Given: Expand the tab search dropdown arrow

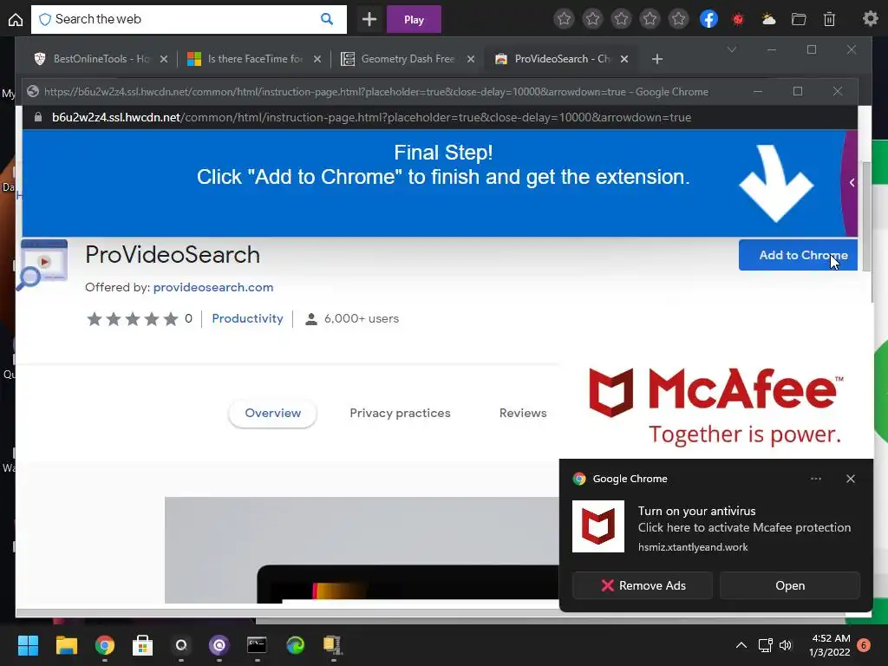Looking at the screenshot, I should click(x=732, y=49).
